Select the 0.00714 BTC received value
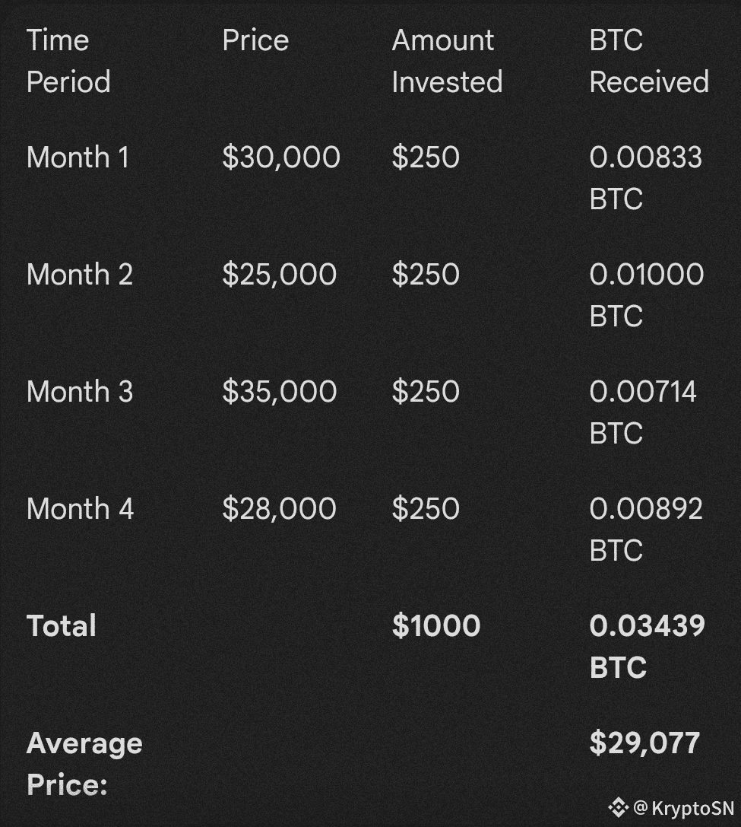The width and height of the screenshot is (741, 827). click(x=643, y=412)
